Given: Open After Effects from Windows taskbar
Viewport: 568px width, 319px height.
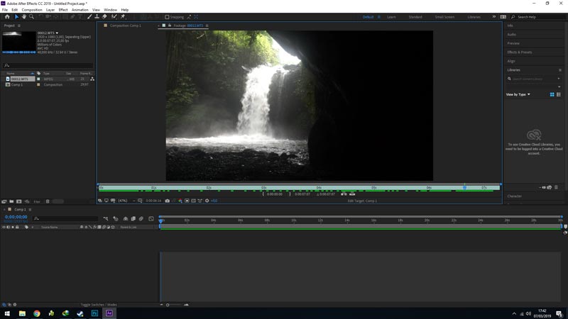Looking at the screenshot, I should point(109,313).
